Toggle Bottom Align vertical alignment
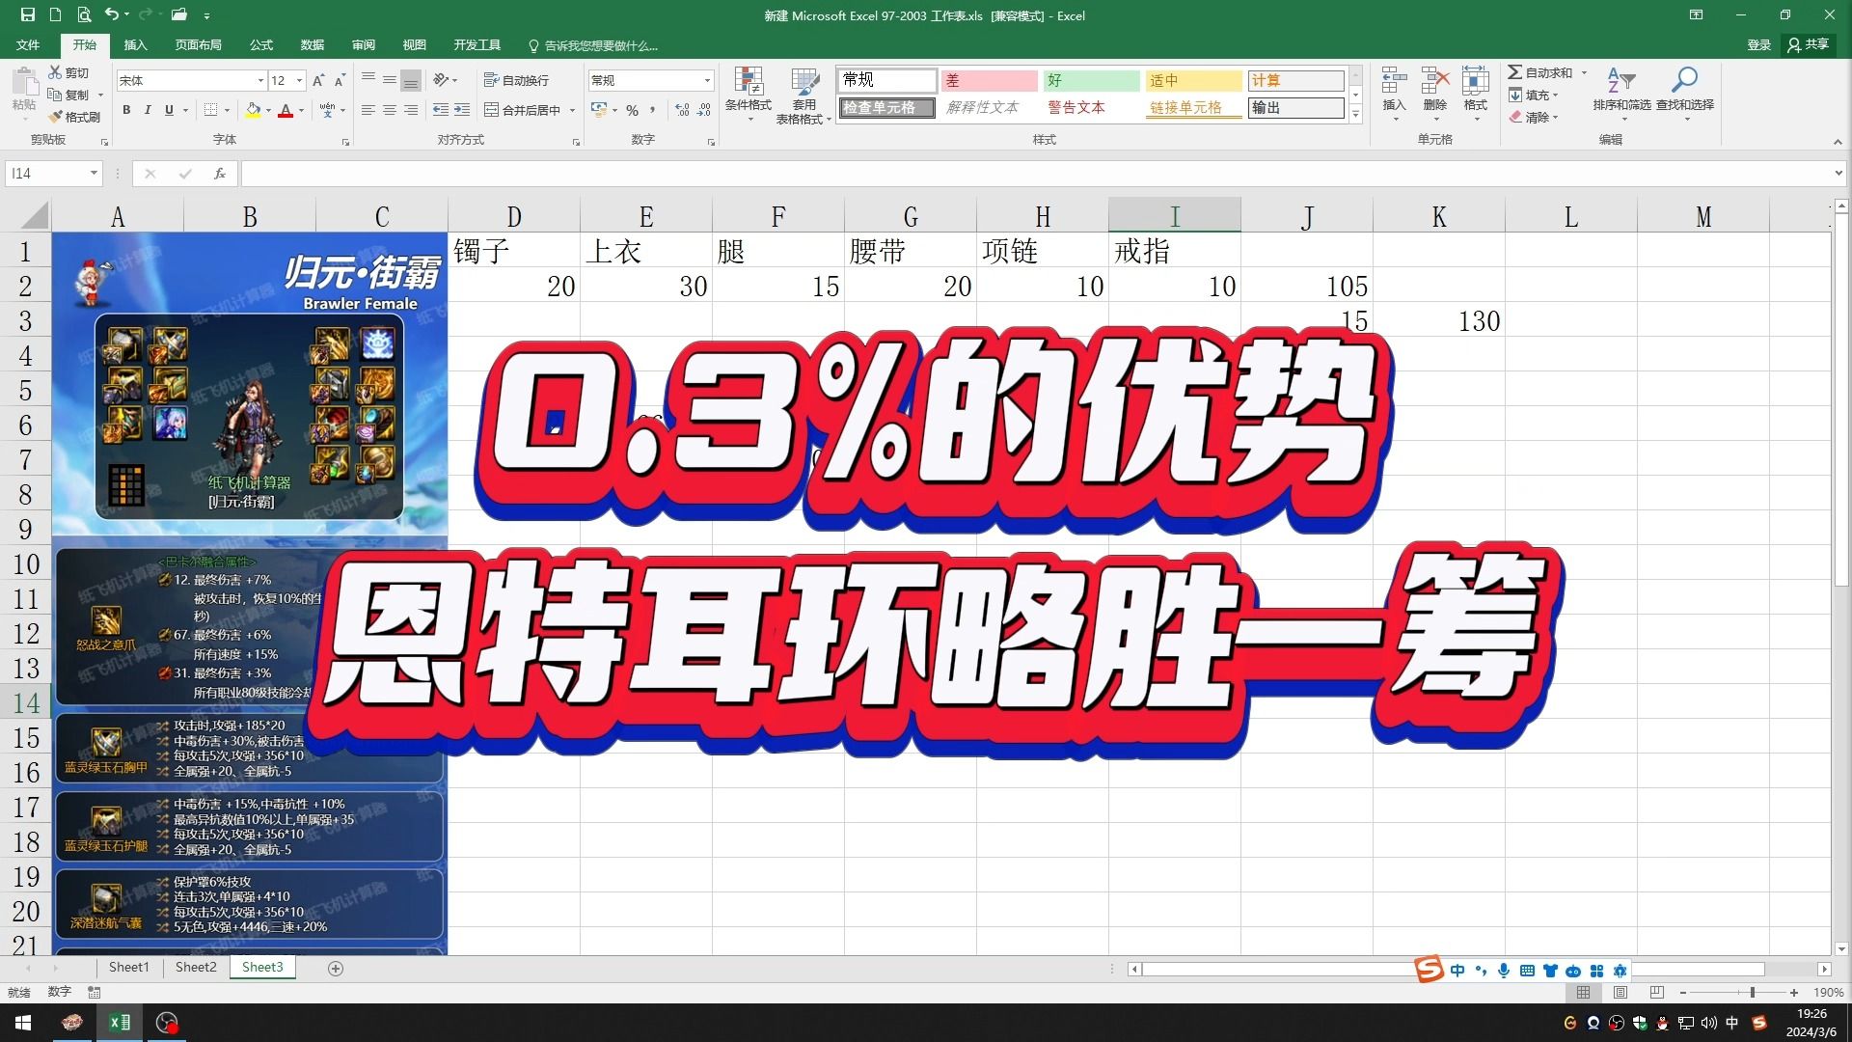This screenshot has width=1852, height=1042. (x=411, y=80)
